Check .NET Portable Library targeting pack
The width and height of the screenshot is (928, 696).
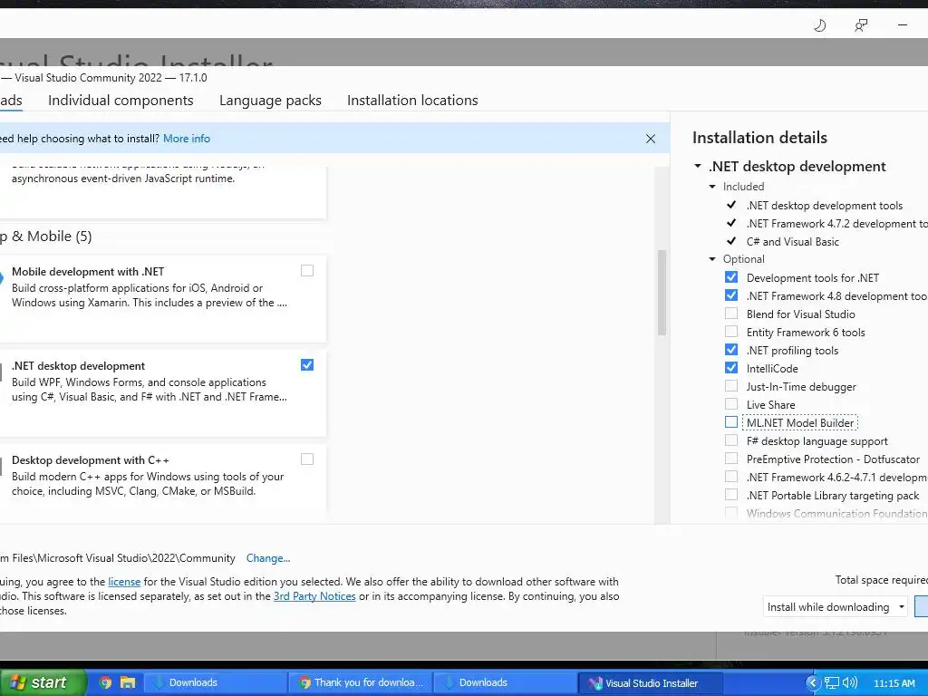coord(731,495)
